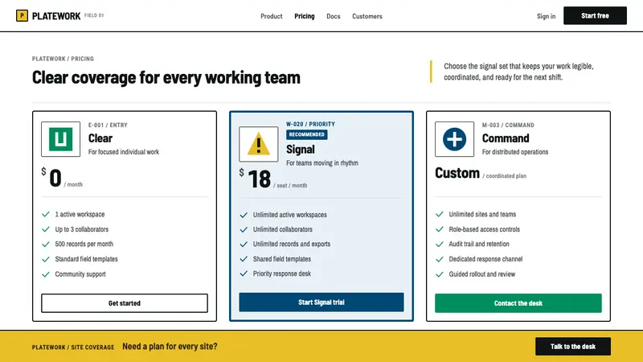This screenshot has height=362, width=643.
Task: Click the yellow warning triangle Signal icon
Action: pyautogui.click(x=258, y=145)
